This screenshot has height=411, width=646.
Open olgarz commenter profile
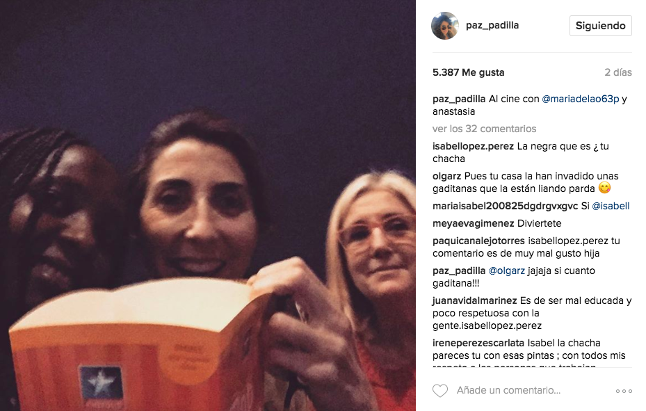446,176
